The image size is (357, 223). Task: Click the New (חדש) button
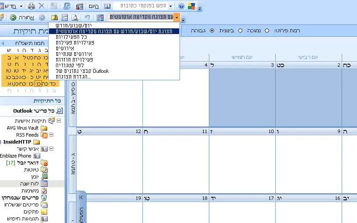[x=10, y=6]
